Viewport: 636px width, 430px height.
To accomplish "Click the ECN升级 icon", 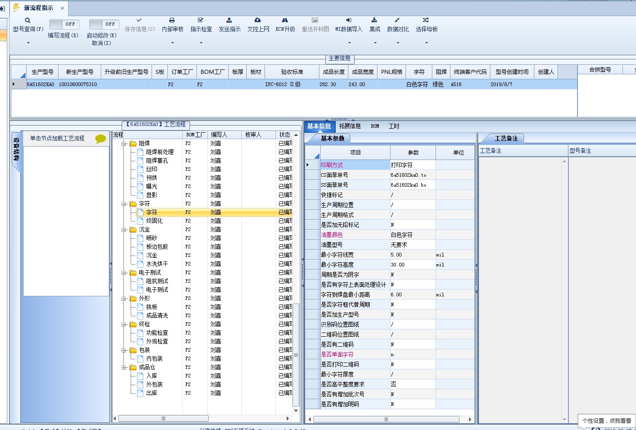I will click(285, 20).
